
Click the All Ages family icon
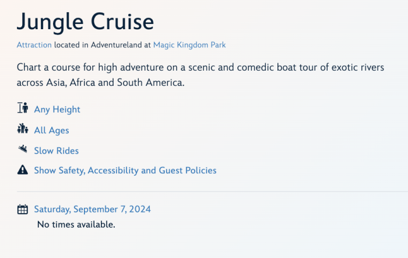click(x=23, y=130)
